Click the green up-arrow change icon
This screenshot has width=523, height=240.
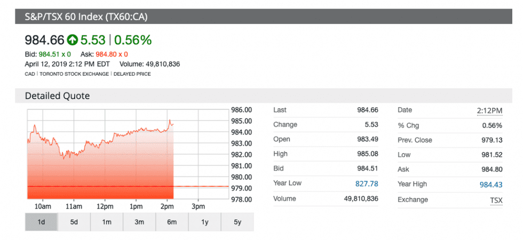click(x=73, y=40)
